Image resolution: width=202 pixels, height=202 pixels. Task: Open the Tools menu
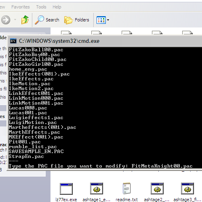click(x=41, y=7)
